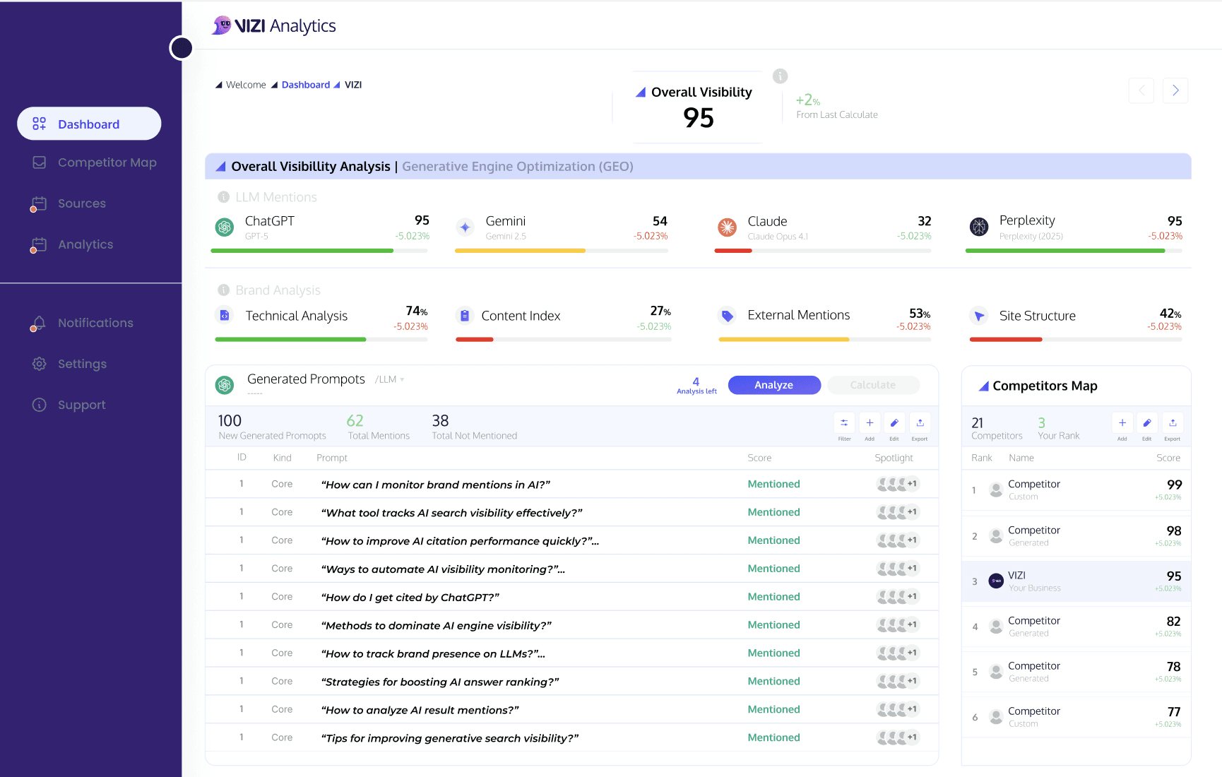Click the Total Not Mentioned count 38

(440, 421)
